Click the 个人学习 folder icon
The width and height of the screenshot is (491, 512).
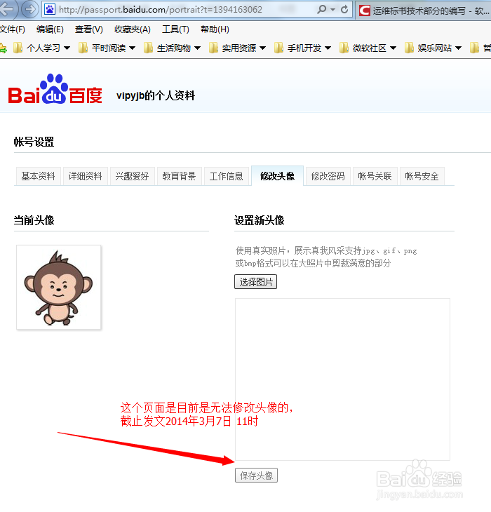click(18, 48)
